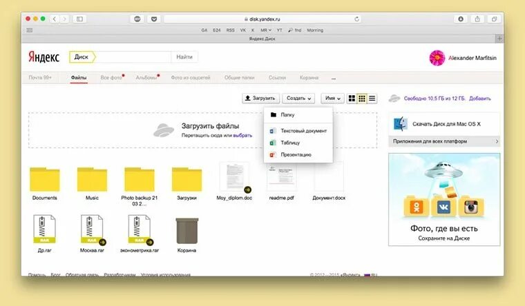Click the reload page icon in address bar

coord(357,19)
